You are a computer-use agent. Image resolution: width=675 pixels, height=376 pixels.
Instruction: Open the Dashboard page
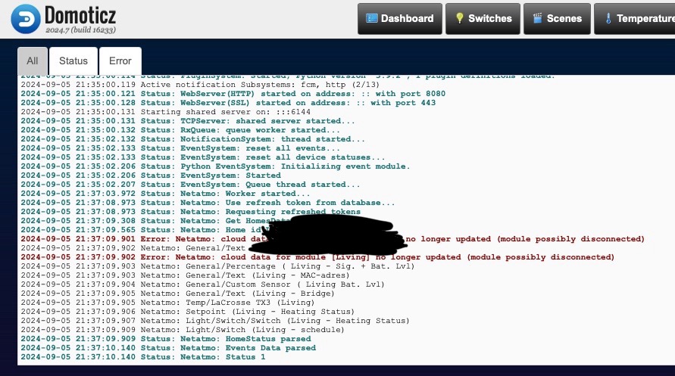coord(400,18)
